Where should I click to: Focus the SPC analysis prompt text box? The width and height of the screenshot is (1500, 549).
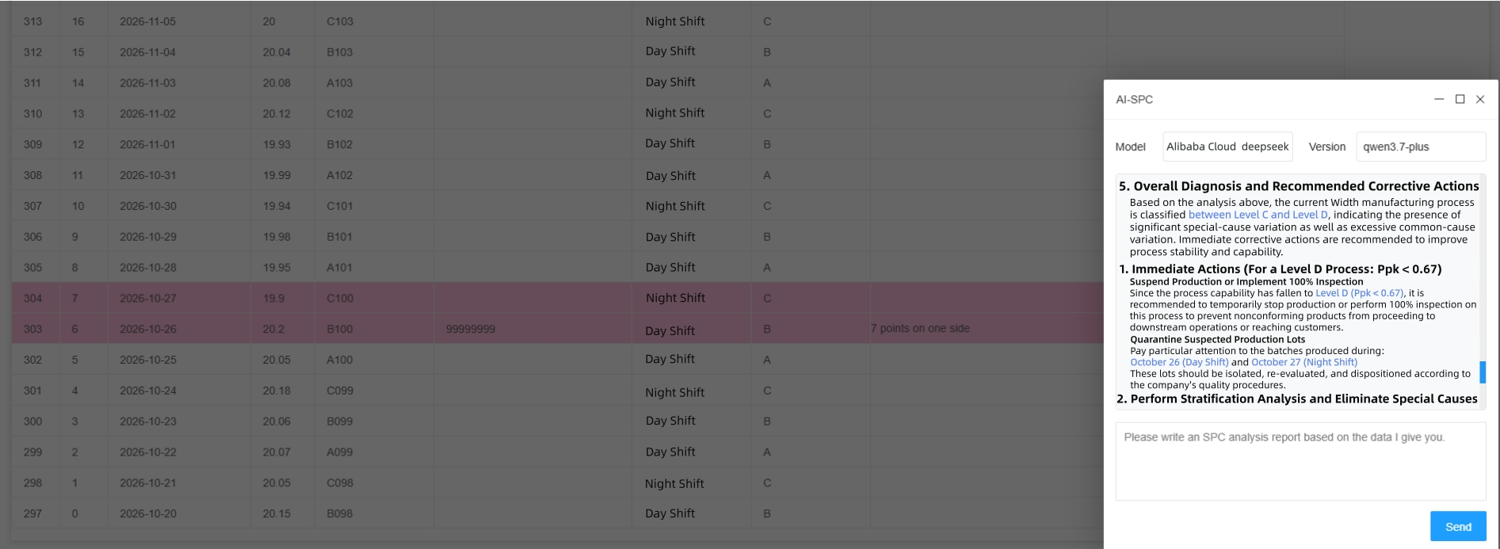point(1300,461)
